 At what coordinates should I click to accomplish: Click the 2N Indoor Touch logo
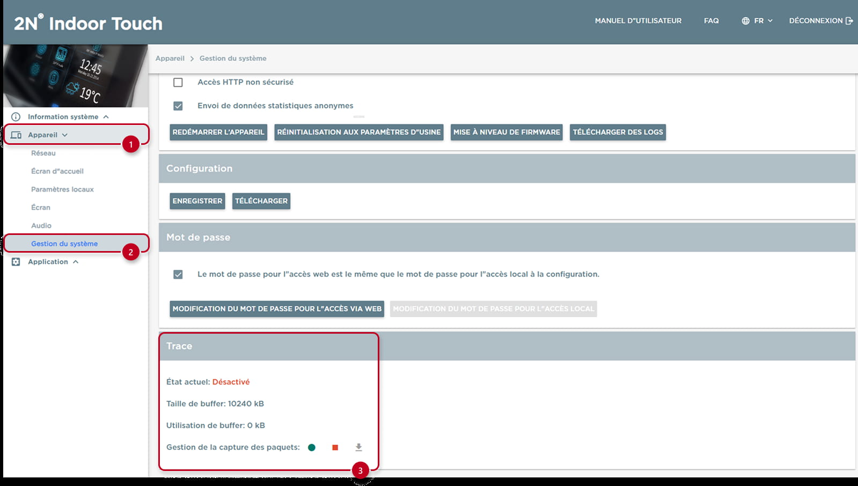[88, 23]
